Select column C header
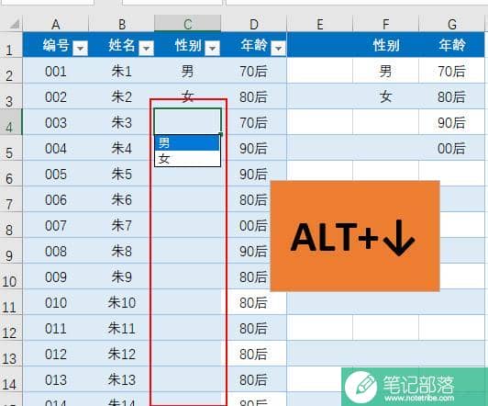The height and width of the screenshot is (406, 488). (188, 24)
